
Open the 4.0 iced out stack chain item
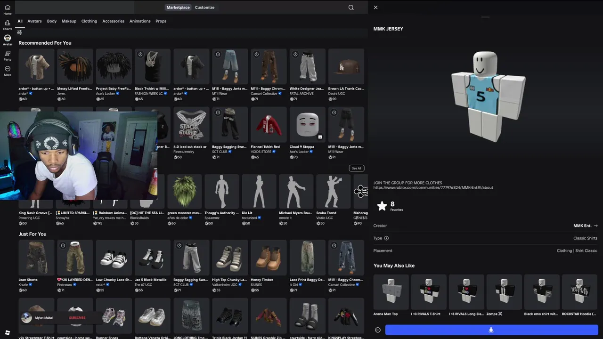point(191,133)
